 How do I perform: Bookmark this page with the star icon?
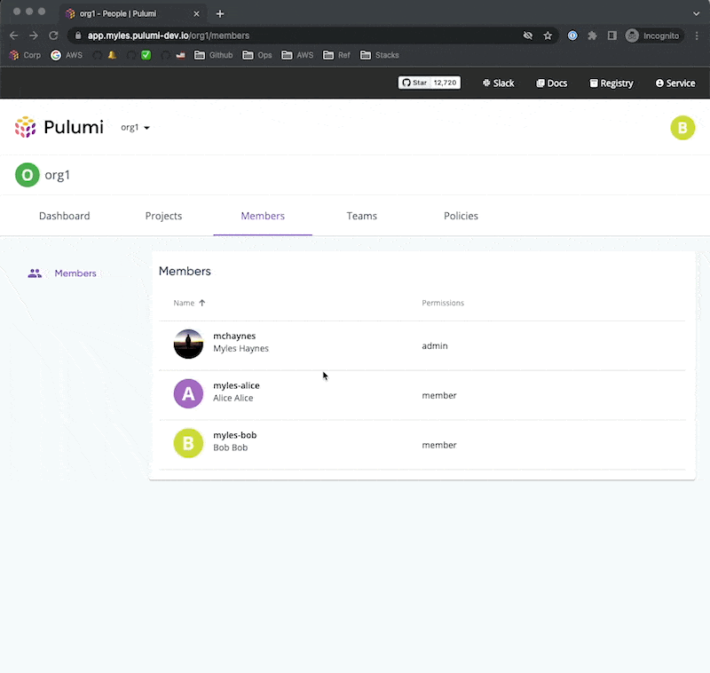click(x=548, y=36)
